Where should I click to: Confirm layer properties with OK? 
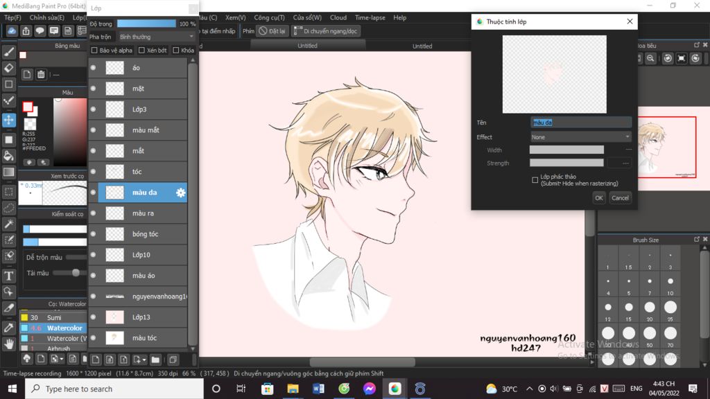coord(598,197)
